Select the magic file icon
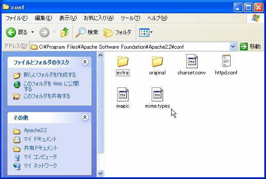Image resolution: width=266 pixels, height=179 pixels. pos(123,94)
